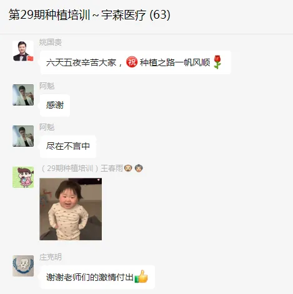Click the 六天五夜辛苦大家 message bubble

pos(136,62)
